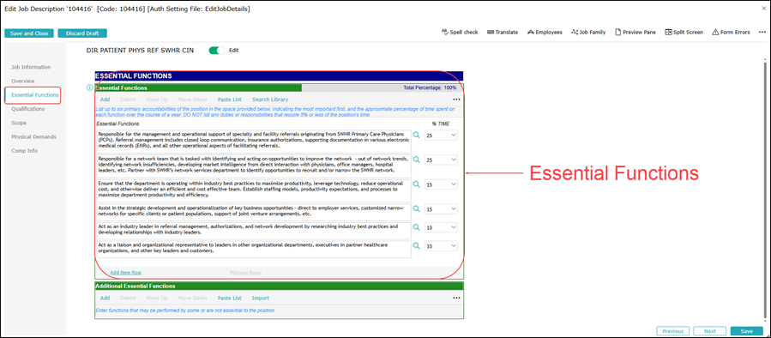Click Add in Essential Functions toolbar
Viewport: 771px width, 338px height.
point(105,100)
